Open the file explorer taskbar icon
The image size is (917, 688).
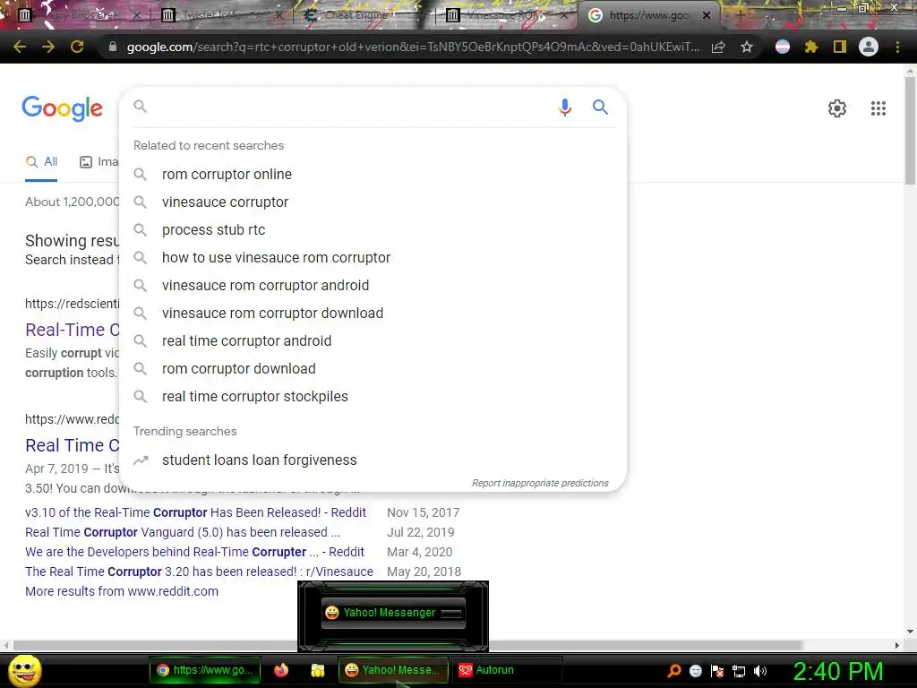point(318,670)
